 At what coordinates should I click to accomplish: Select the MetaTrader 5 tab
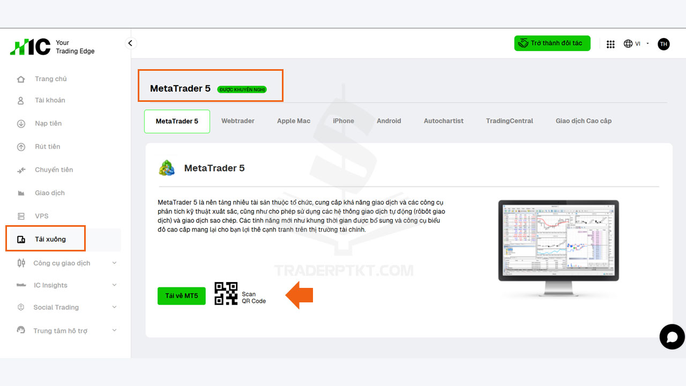click(177, 121)
